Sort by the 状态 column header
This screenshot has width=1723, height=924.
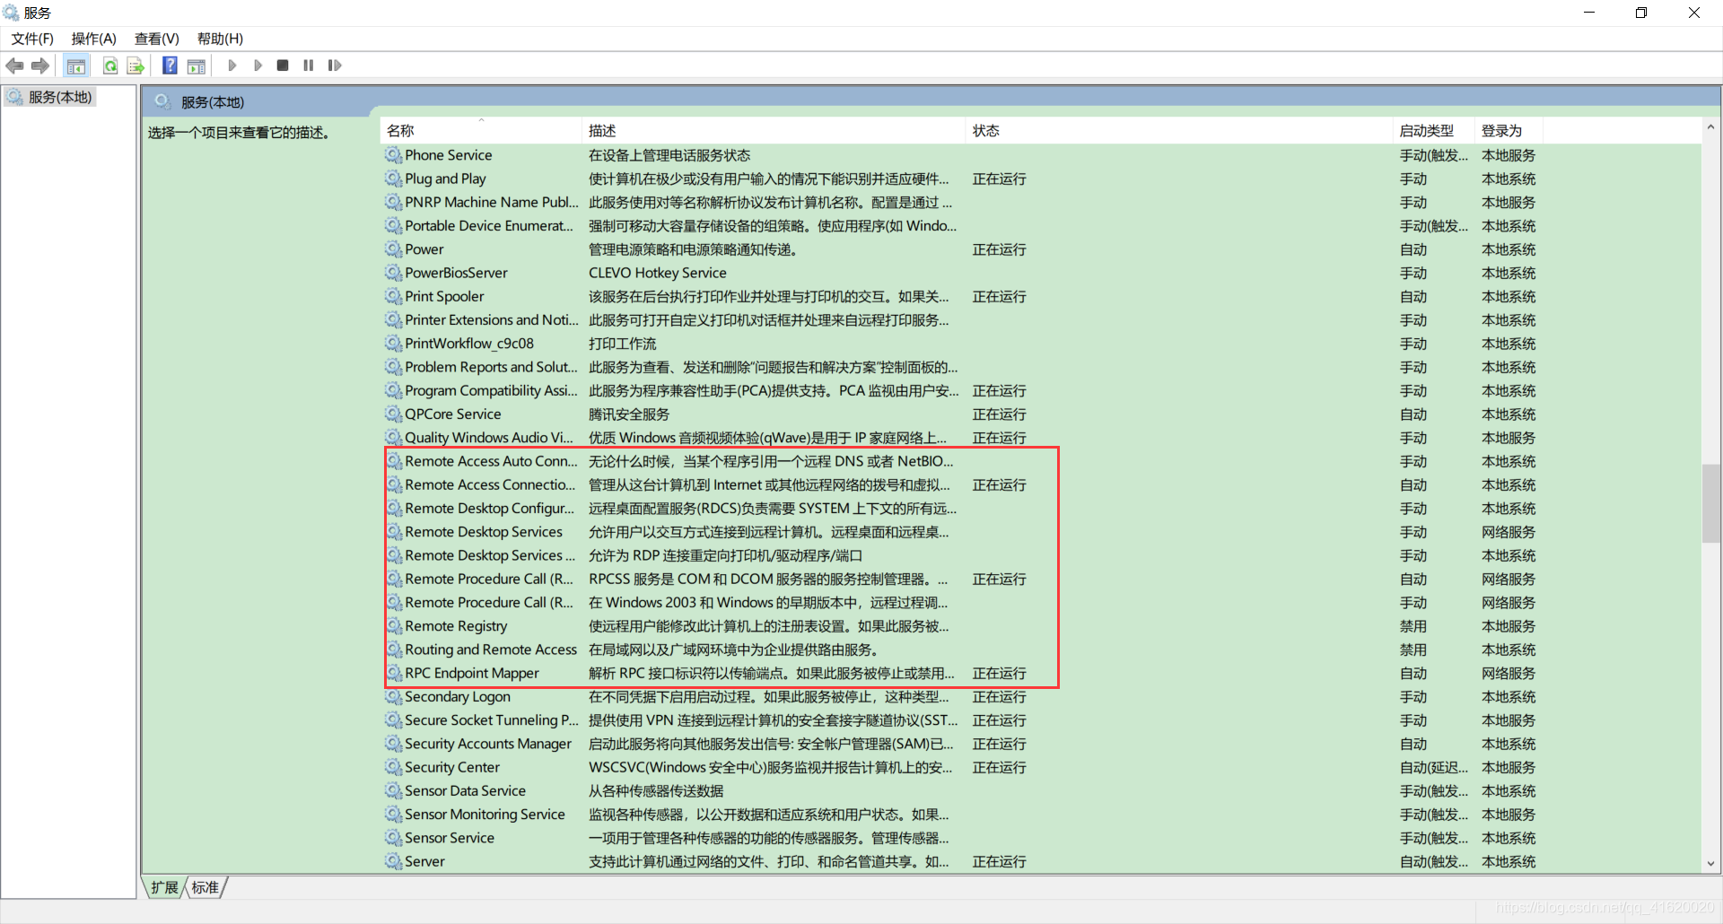(1179, 131)
